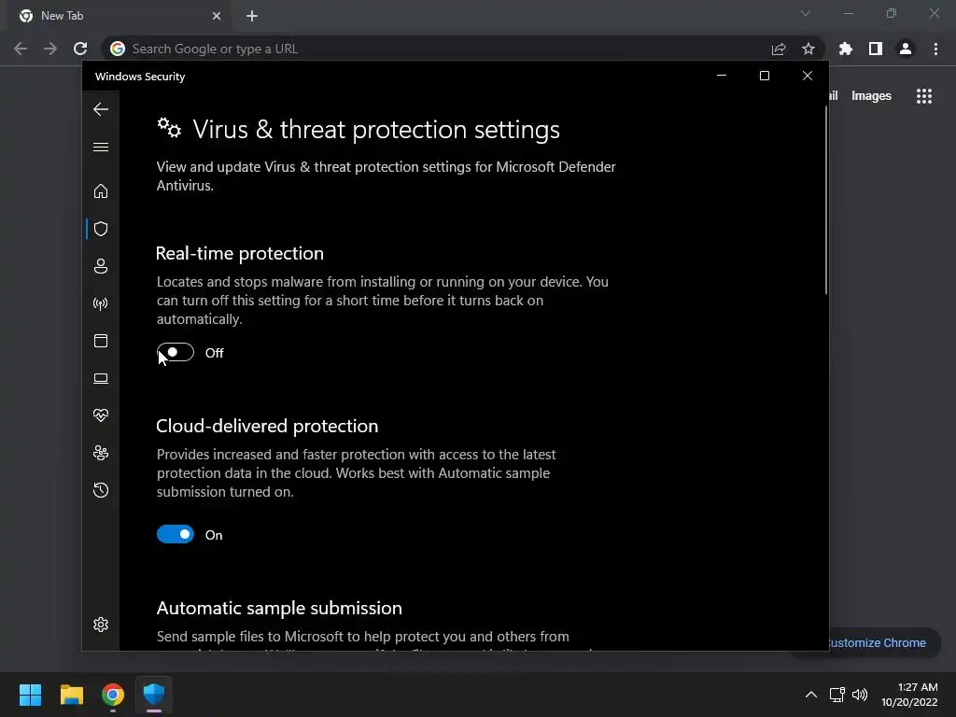Click Chrome's back navigation arrow

tap(21, 49)
